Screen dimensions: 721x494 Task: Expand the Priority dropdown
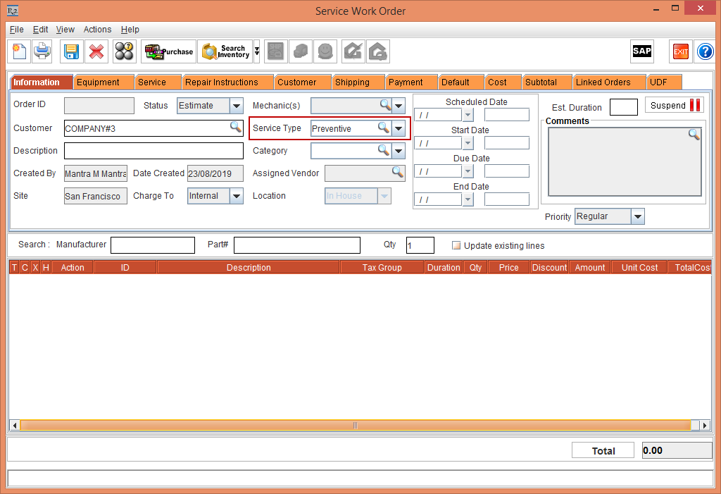637,217
